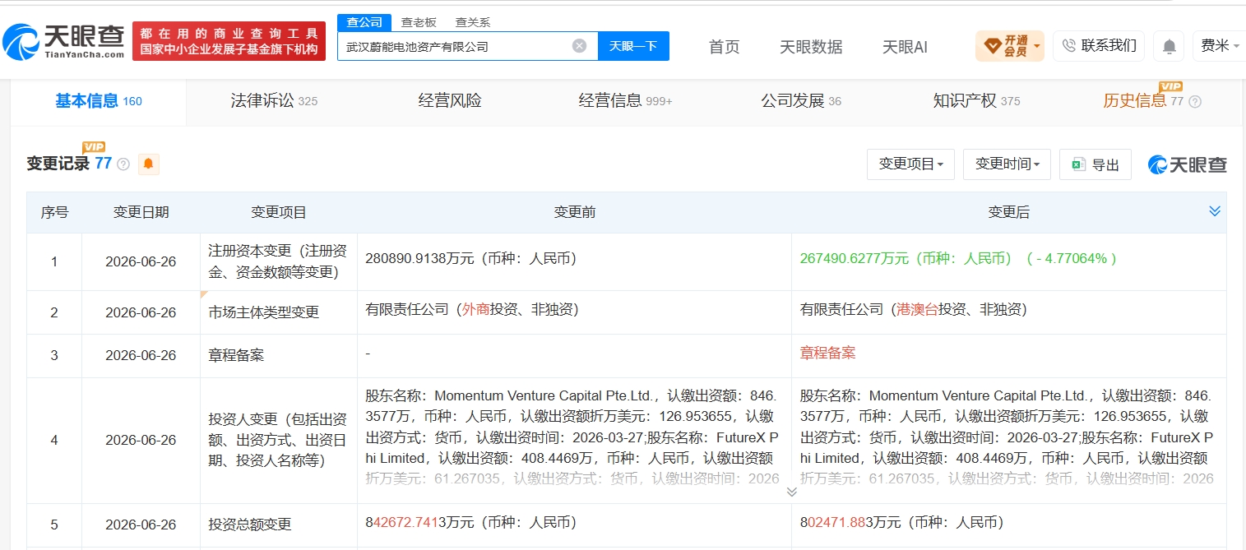Click the 变更记录 section heading

(x=58, y=164)
